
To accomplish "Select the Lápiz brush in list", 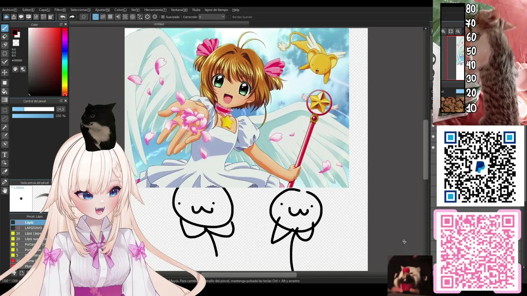I will tap(28, 222).
